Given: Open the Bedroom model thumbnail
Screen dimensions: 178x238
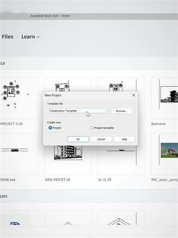Looking at the screenshot, I should (165, 98).
